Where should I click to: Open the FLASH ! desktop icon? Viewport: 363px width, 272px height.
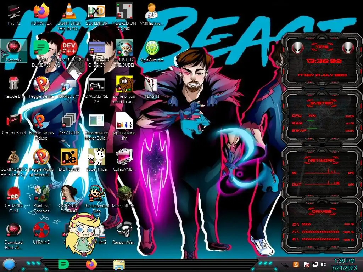click(x=152, y=88)
